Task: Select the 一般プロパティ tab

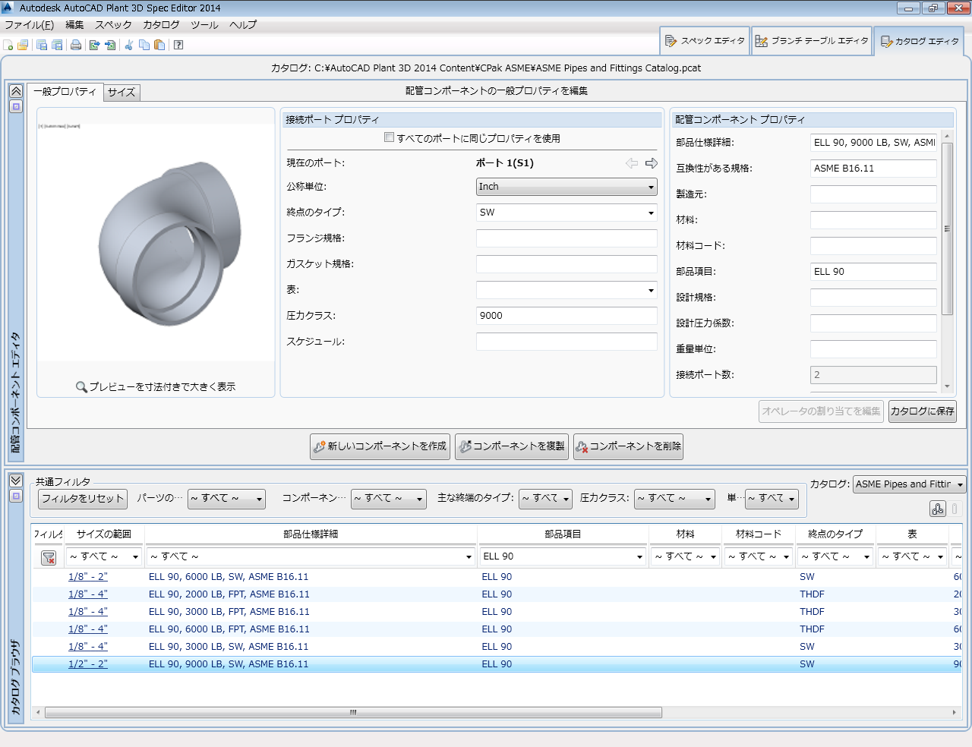Action: point(65,92)
